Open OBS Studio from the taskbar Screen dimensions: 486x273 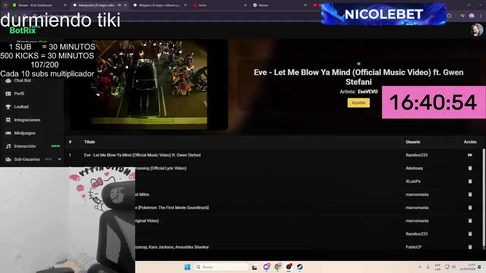(289, 267)
